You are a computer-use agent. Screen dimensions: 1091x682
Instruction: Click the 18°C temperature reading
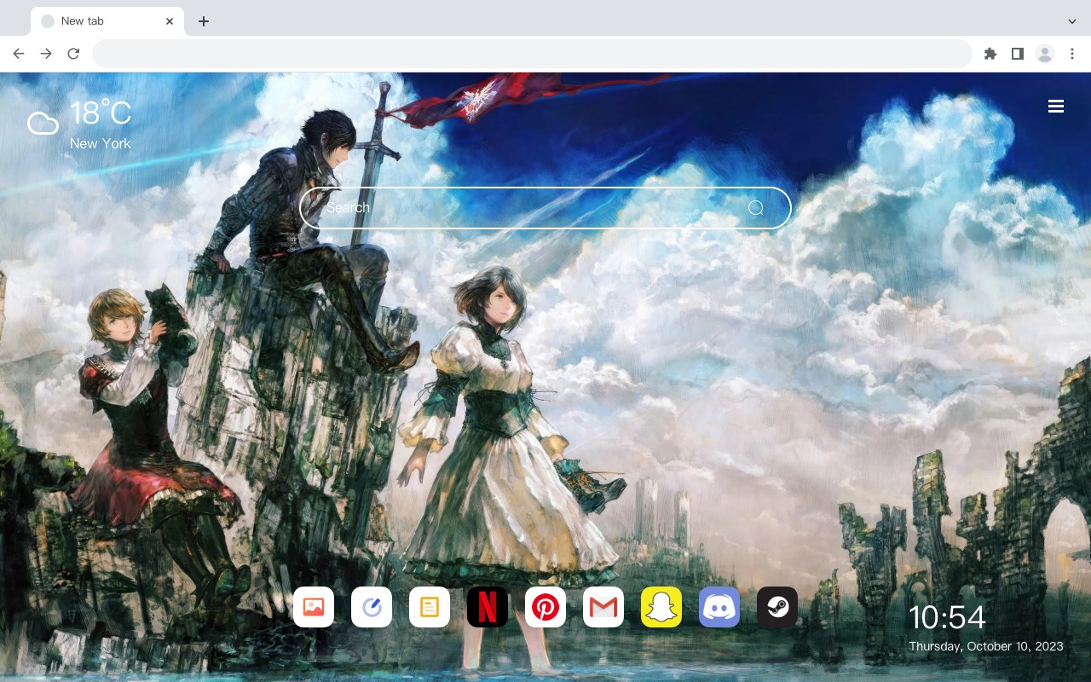[x=101, y=114]
